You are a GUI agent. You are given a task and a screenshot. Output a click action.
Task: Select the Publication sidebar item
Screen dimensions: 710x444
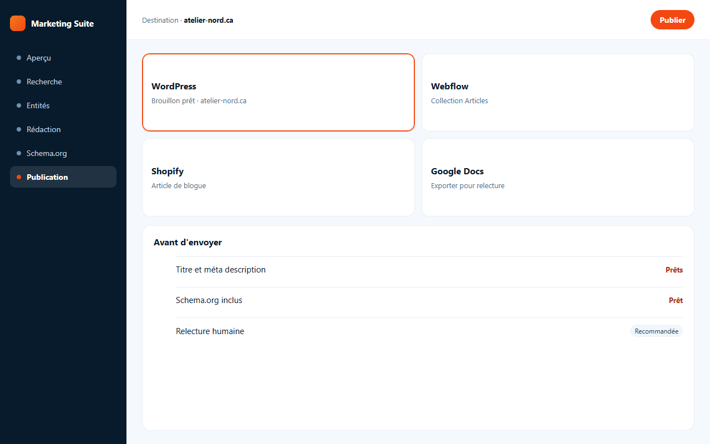point(63,177)
